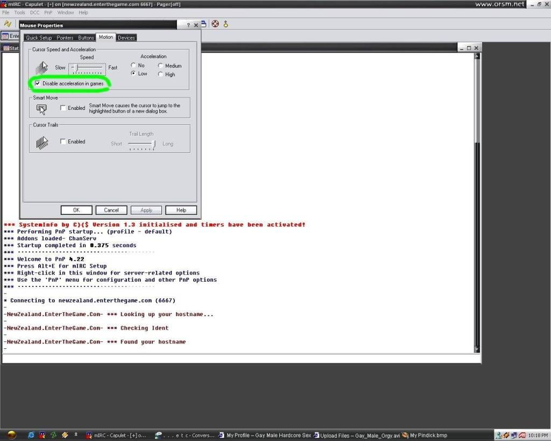Focus the mIRC status window text input box

[x=242, y=359]
